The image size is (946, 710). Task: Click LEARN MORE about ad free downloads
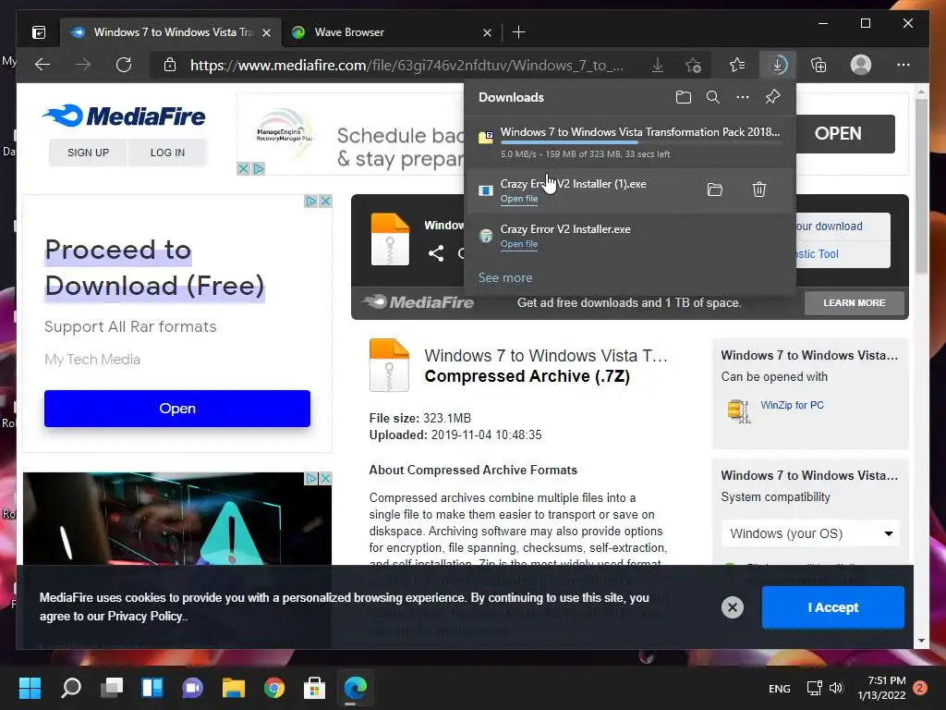854,302
